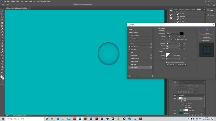The height and width of the screenshot is (121, 216).
Task: Collapse Layer 1 effects with arrow beside fx
Action: click(x=203, y=98)
